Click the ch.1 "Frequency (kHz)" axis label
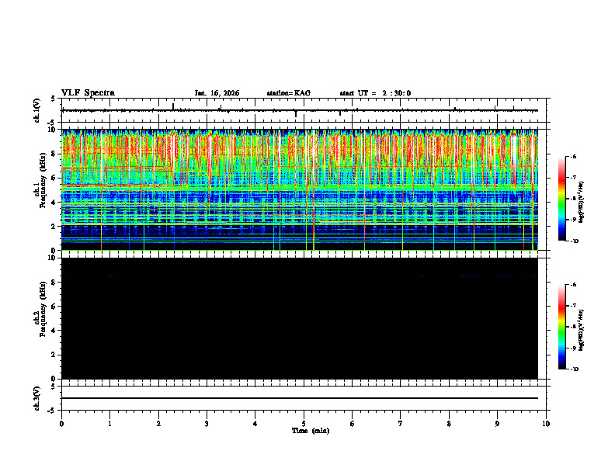The image size is (615, 475). point(43,179)
